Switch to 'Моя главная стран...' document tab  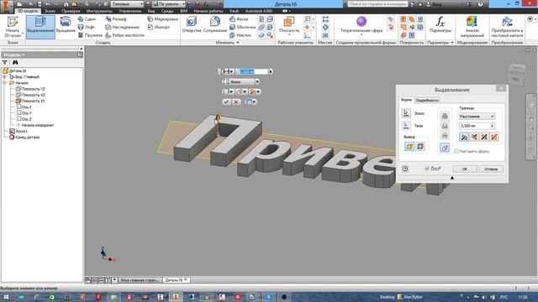click(x=140, y=280)
